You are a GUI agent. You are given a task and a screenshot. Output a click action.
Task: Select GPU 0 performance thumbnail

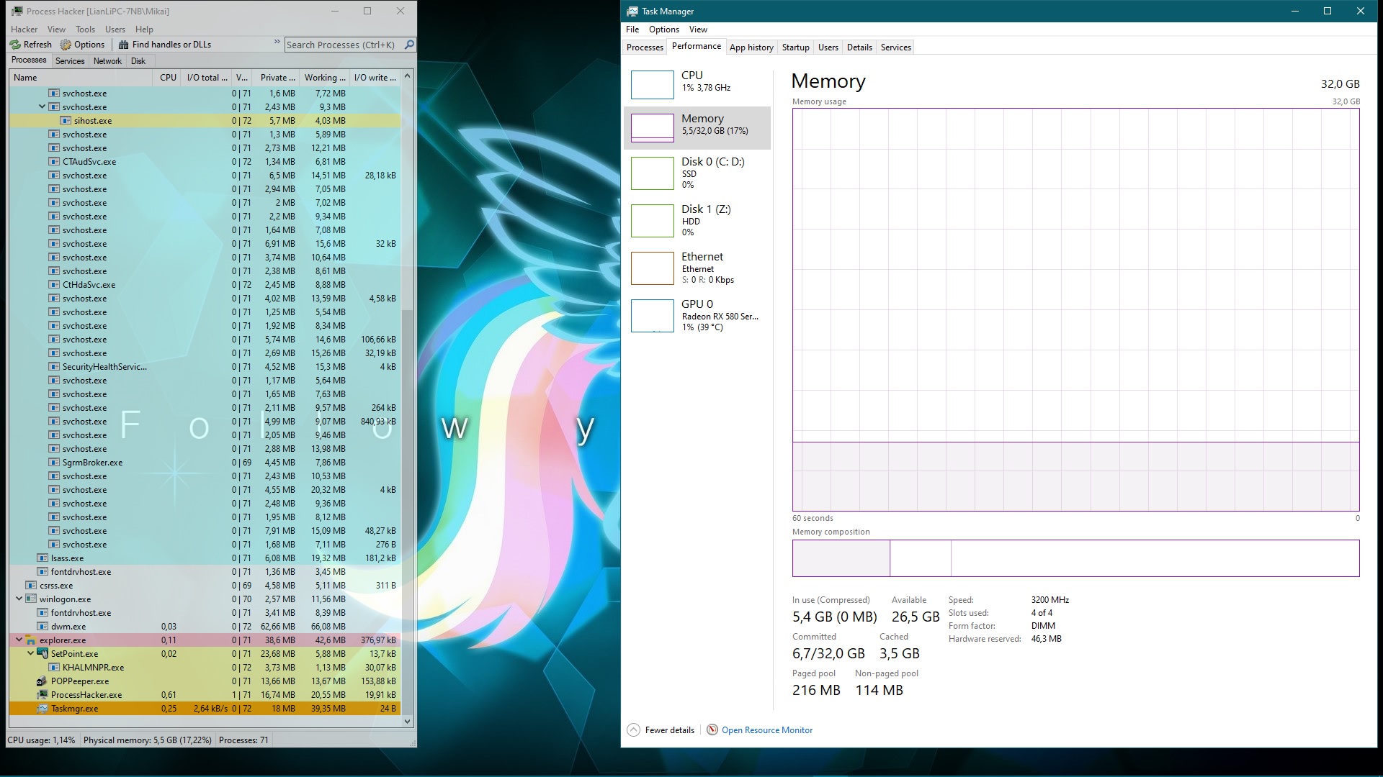652,316
